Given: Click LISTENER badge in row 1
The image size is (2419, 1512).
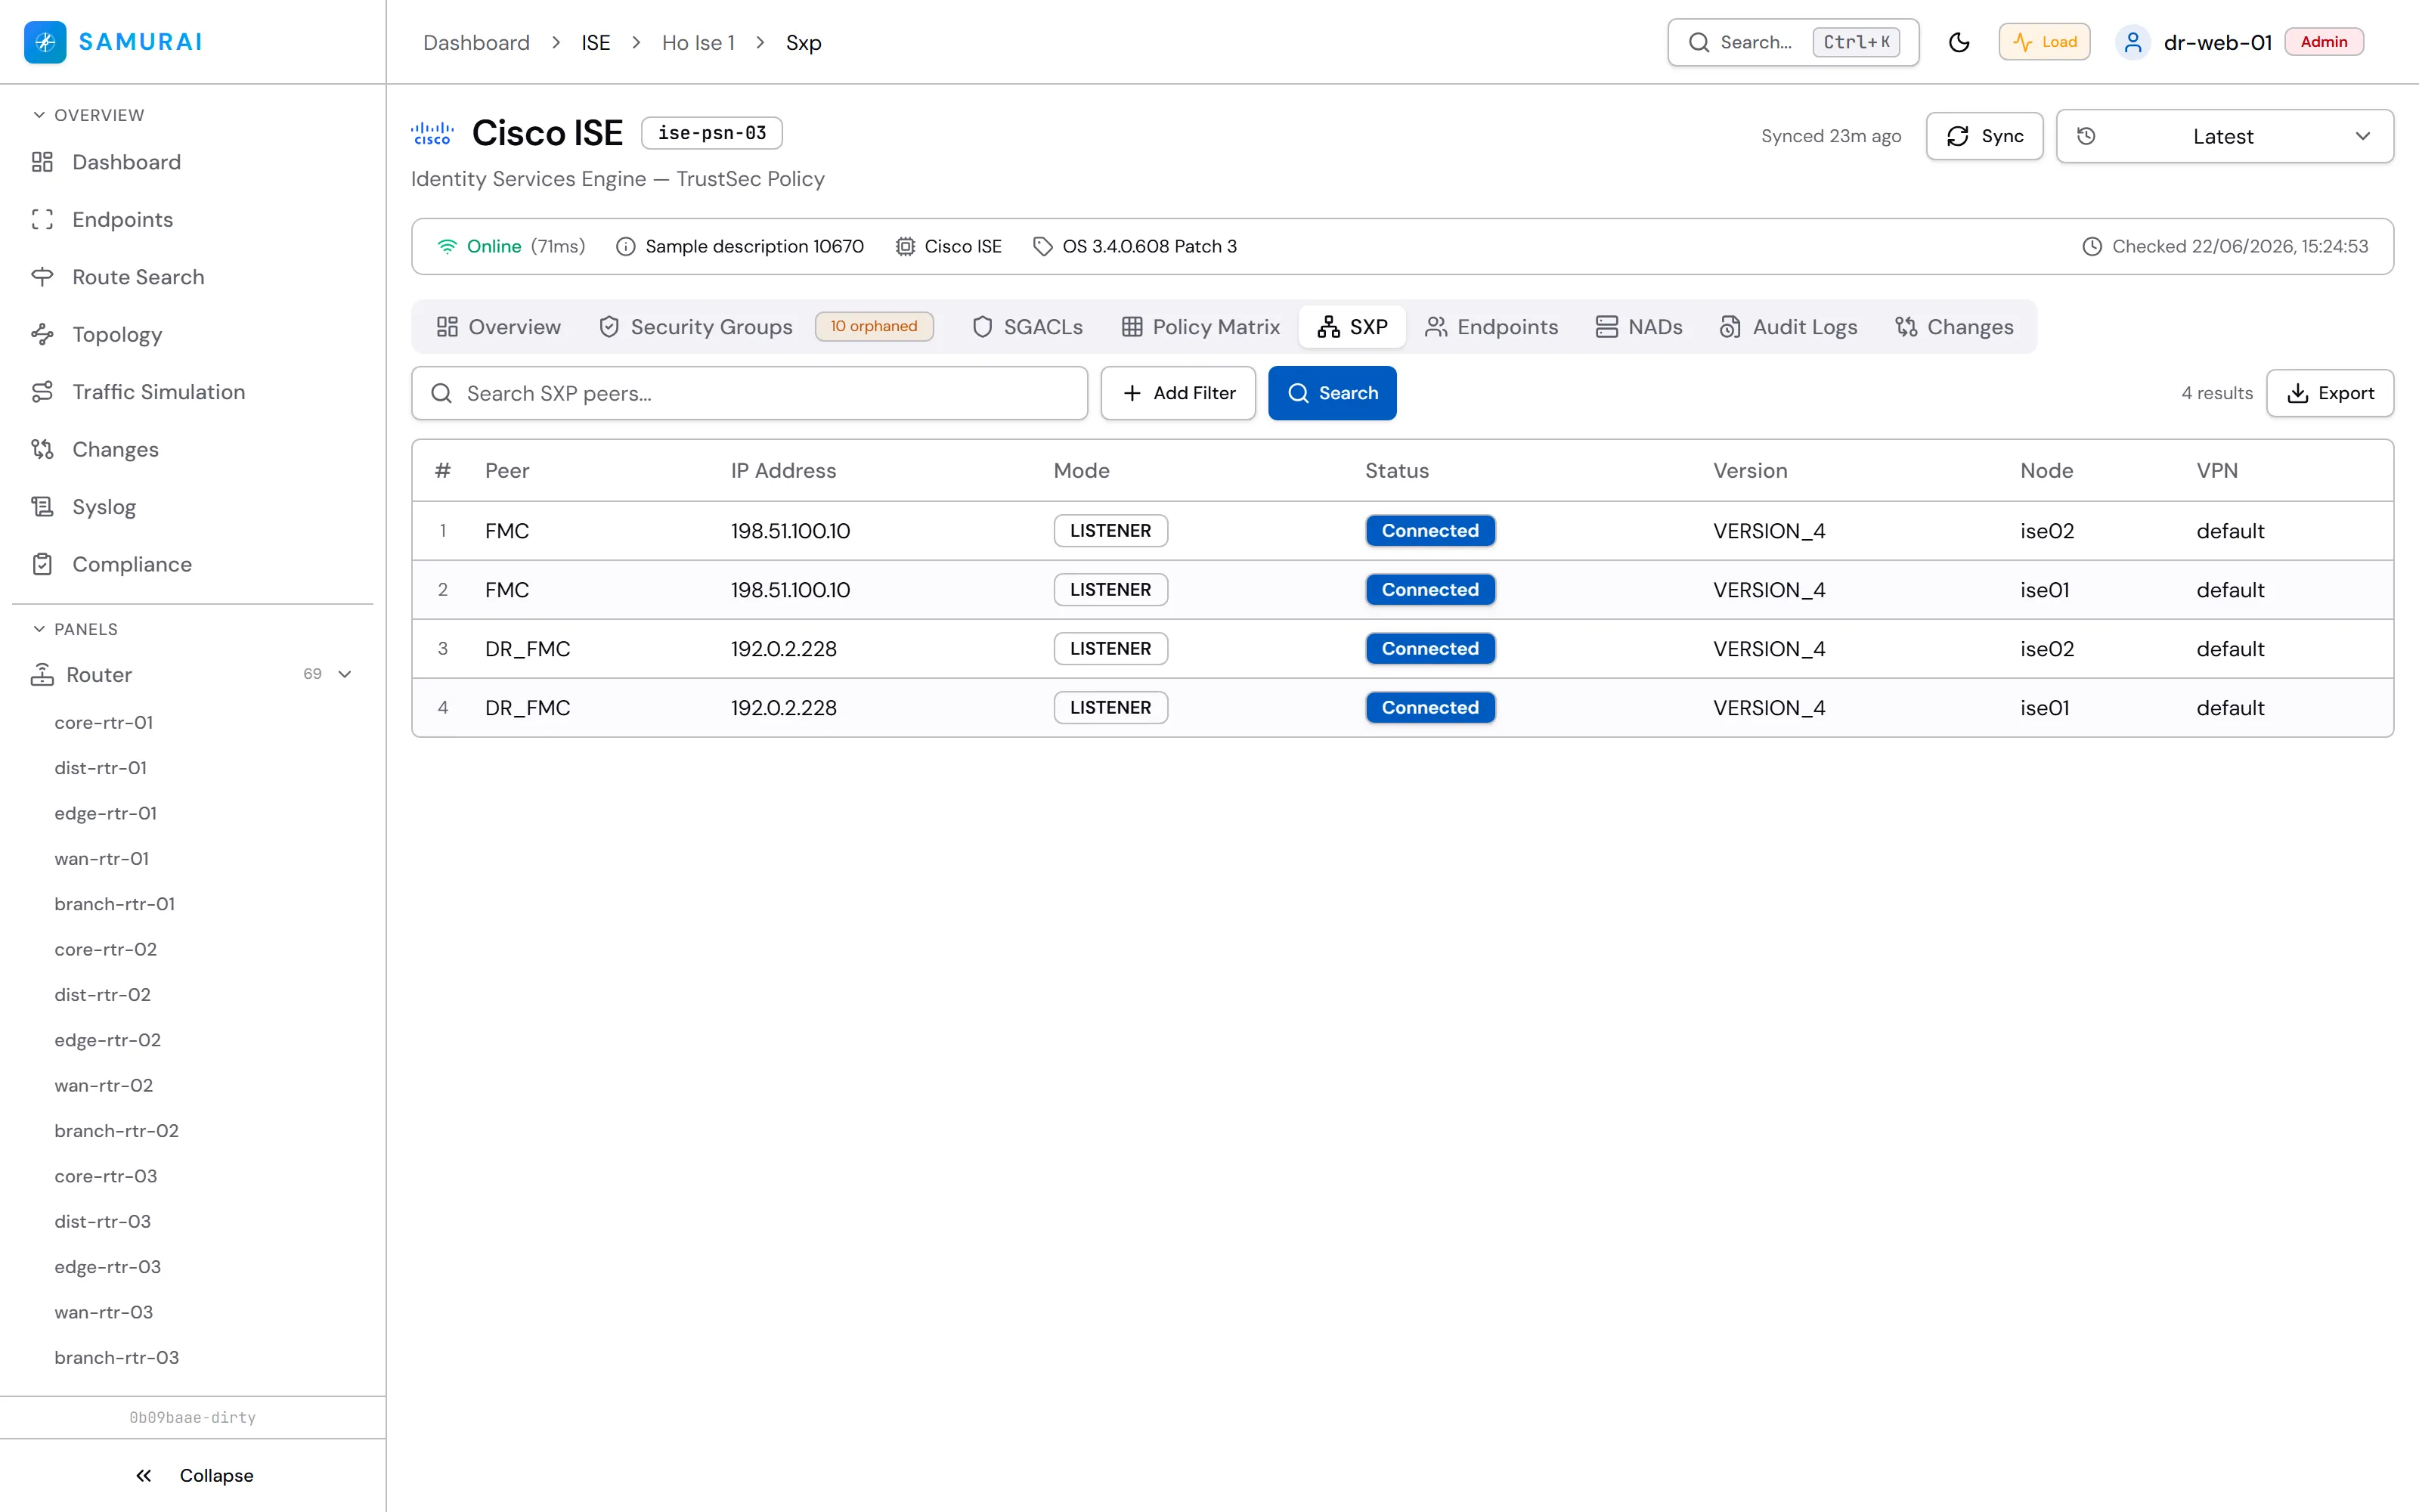Looking at the screenshot, I should [1110, 531].
